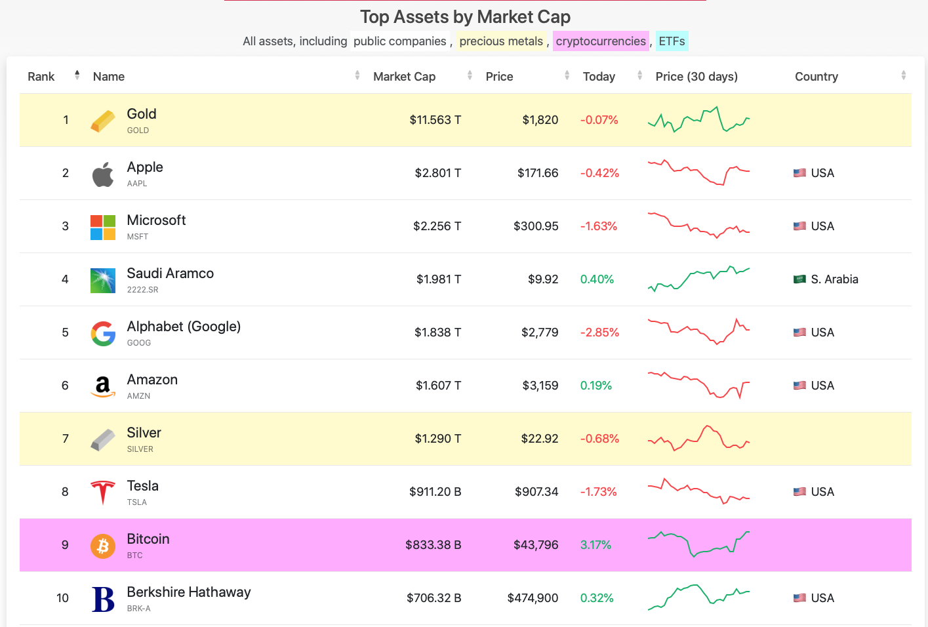Click the Microsoft logo icon
Image resolution: width=928 pixels, height=627 pixels.
pyautogui.click(x=103, y=227)
